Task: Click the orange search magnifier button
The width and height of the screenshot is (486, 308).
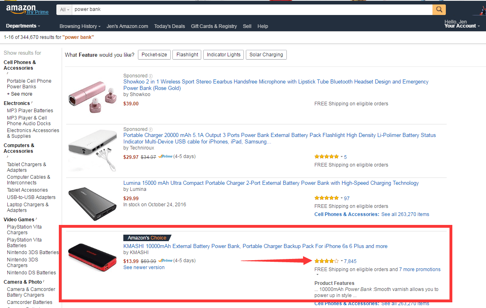Action: [439, 9]
